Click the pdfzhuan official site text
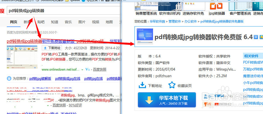 (164, 76)
